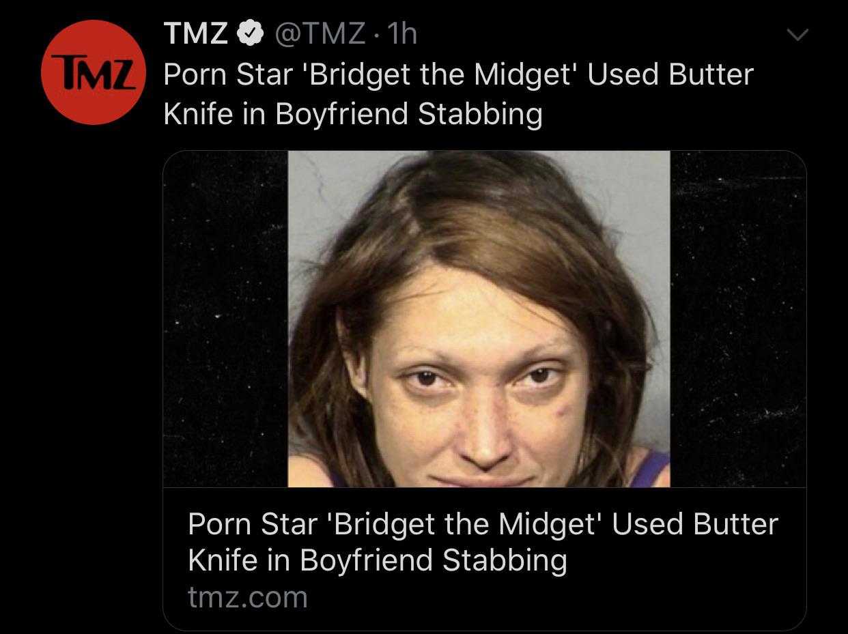The width and height of the screenshot is (848, 634).
Task: Click 'Used Butter' in the card title
Action: (x=695, y=524)
